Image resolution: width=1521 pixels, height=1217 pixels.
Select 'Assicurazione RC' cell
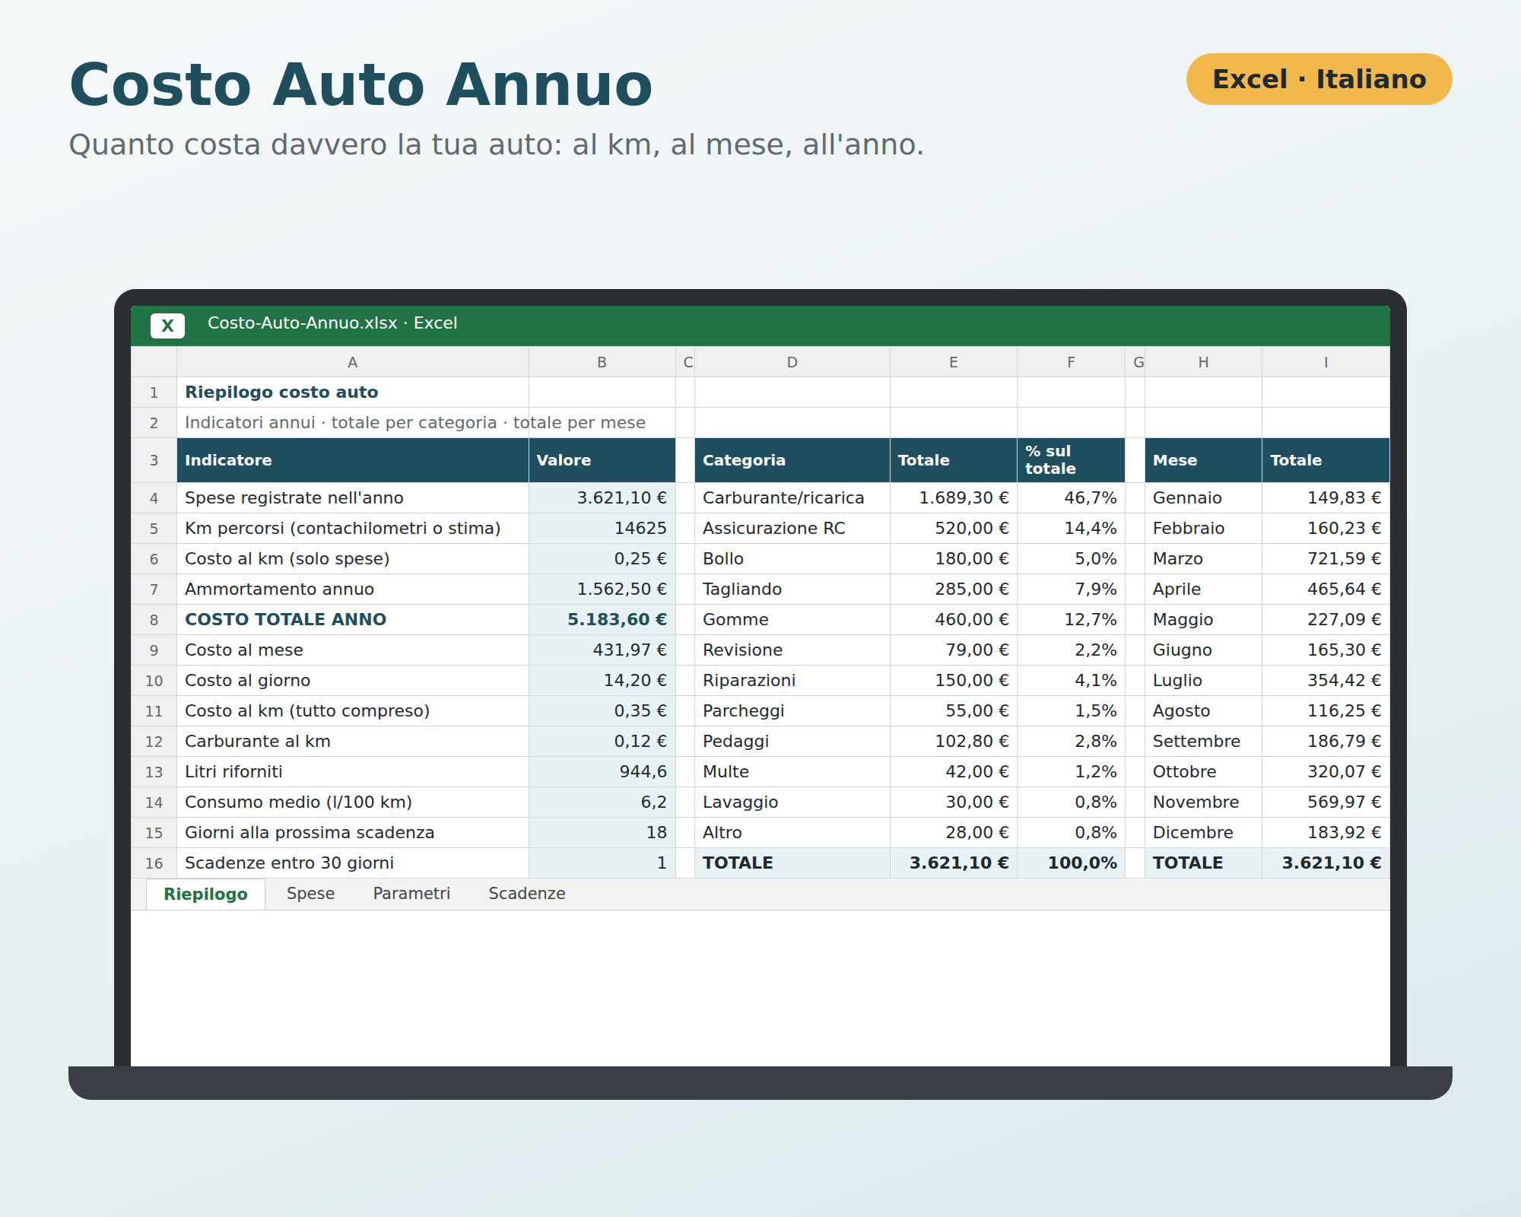coord(792,529)
